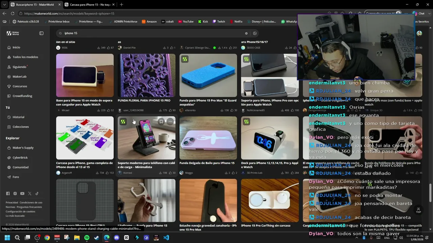The height and width of the screenshot is (243, 433).
Task: Open Lo más buscado link
Action: tap(15, 216)
